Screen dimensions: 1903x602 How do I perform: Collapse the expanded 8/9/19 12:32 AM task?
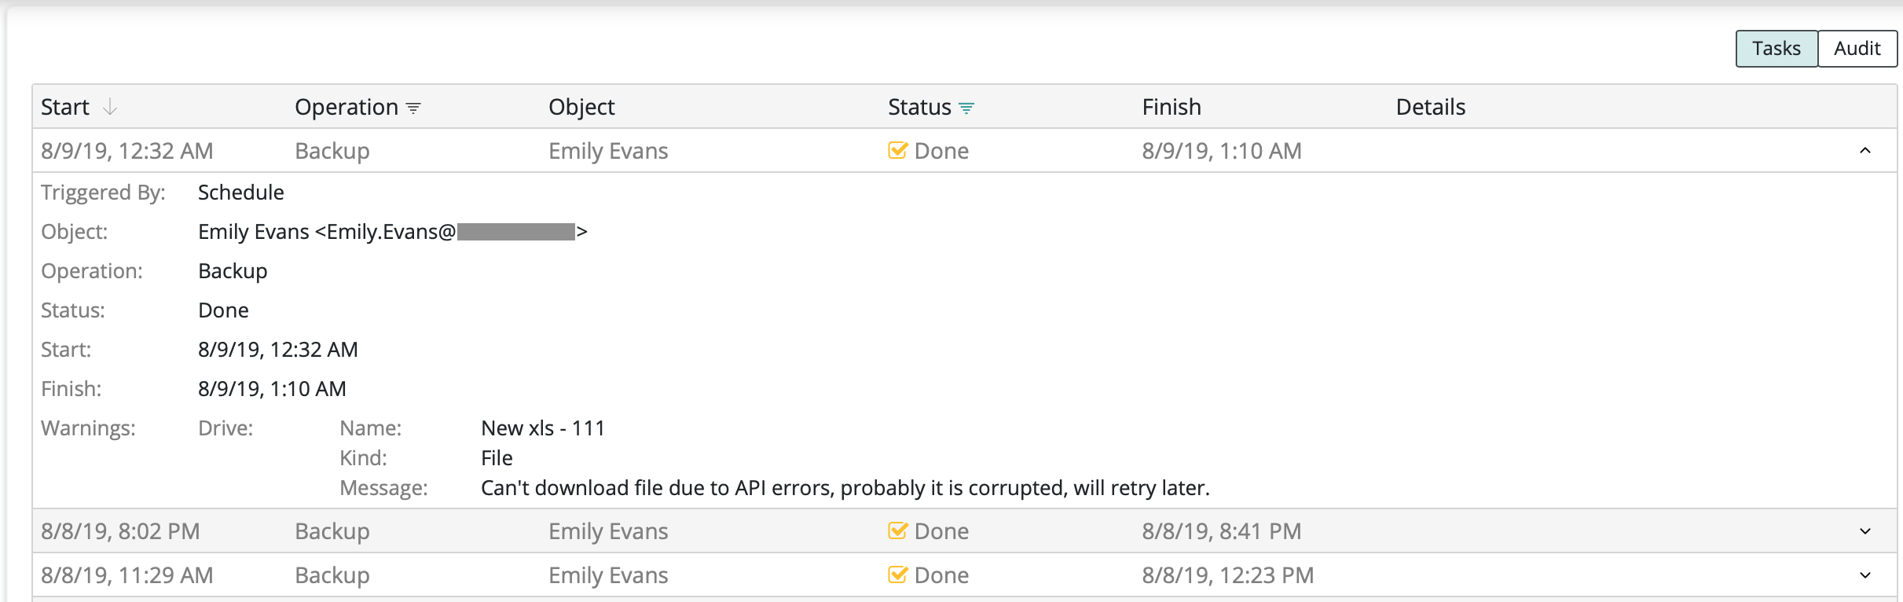pyautogui.click(x=1865, y=150)
